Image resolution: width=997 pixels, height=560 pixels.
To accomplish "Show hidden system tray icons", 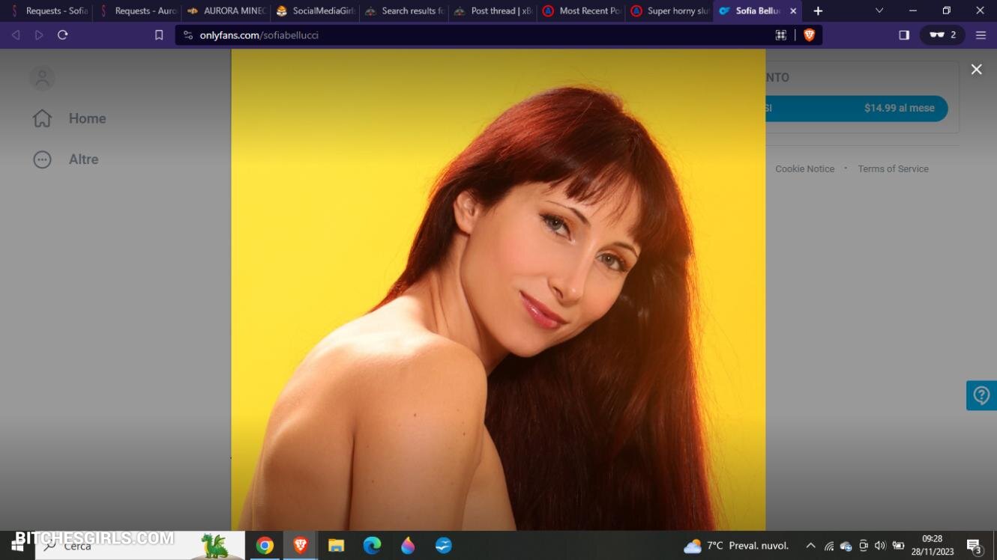I will 810,546.
